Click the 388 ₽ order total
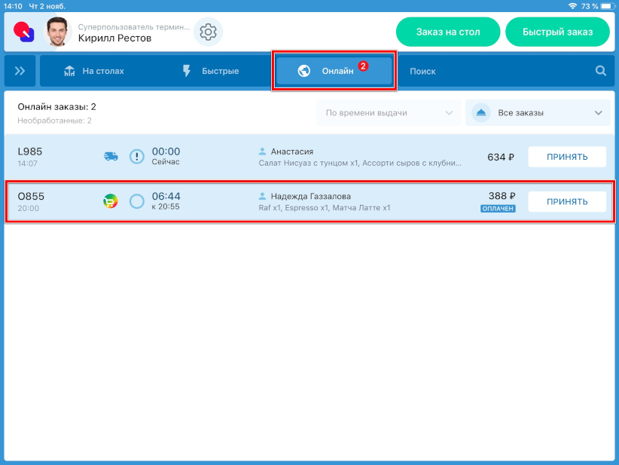This screenshot has height=465, width=619. click(502, 196)
